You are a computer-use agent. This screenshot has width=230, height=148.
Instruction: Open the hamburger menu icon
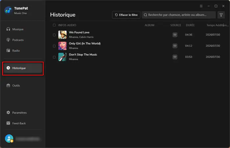click(x=201, y=6)
